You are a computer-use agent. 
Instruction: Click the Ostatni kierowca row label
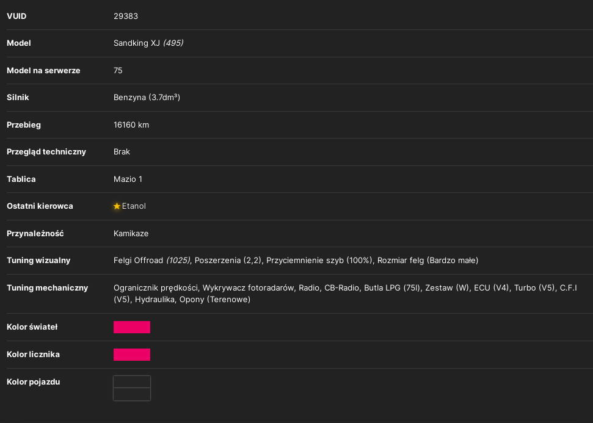[x=40, y=206]
